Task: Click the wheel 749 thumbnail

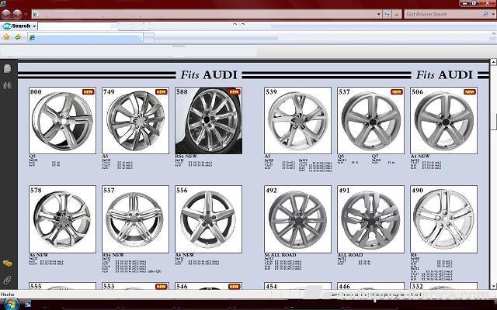Action: 135,121
